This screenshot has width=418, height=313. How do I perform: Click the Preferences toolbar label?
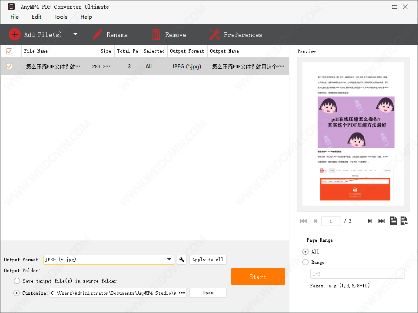(243, 35)
